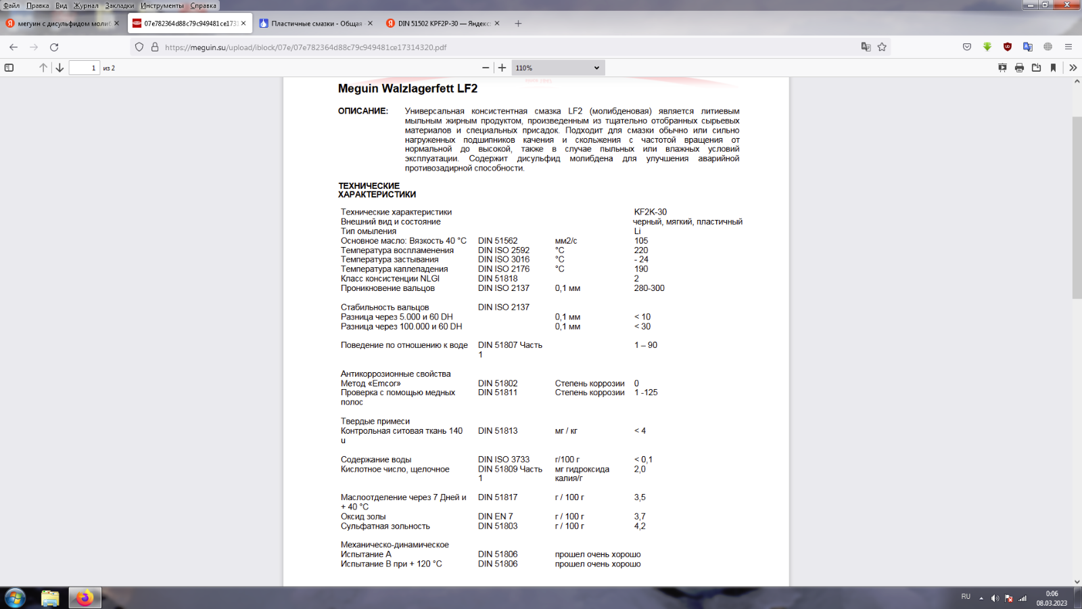The image size is (1082, 609).
Task: Open PDF viewer tools menu
Action: (1073, 68)
